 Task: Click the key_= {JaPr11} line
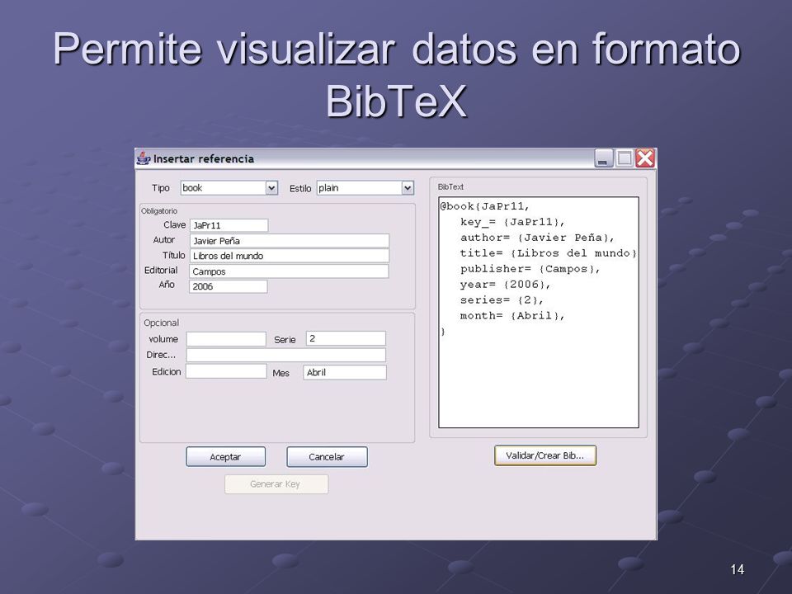512,222
